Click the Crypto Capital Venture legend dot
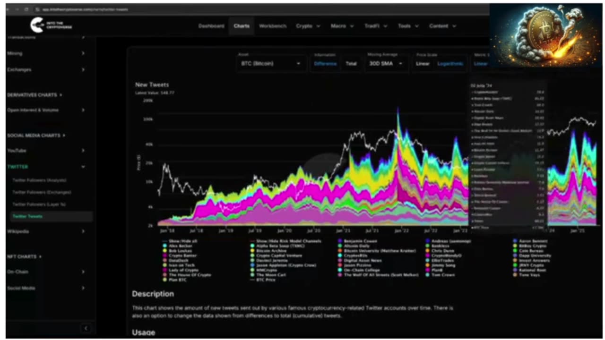 coord(252,255)
